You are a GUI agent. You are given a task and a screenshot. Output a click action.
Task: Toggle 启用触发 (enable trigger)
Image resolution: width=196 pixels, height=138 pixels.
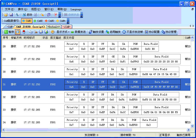pos(113,32)
